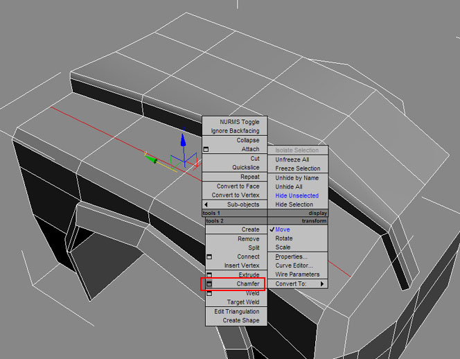The width and height of the screenshot is (460, 359).
Task: Switch to the Scale transform
Action: (283, 247)
